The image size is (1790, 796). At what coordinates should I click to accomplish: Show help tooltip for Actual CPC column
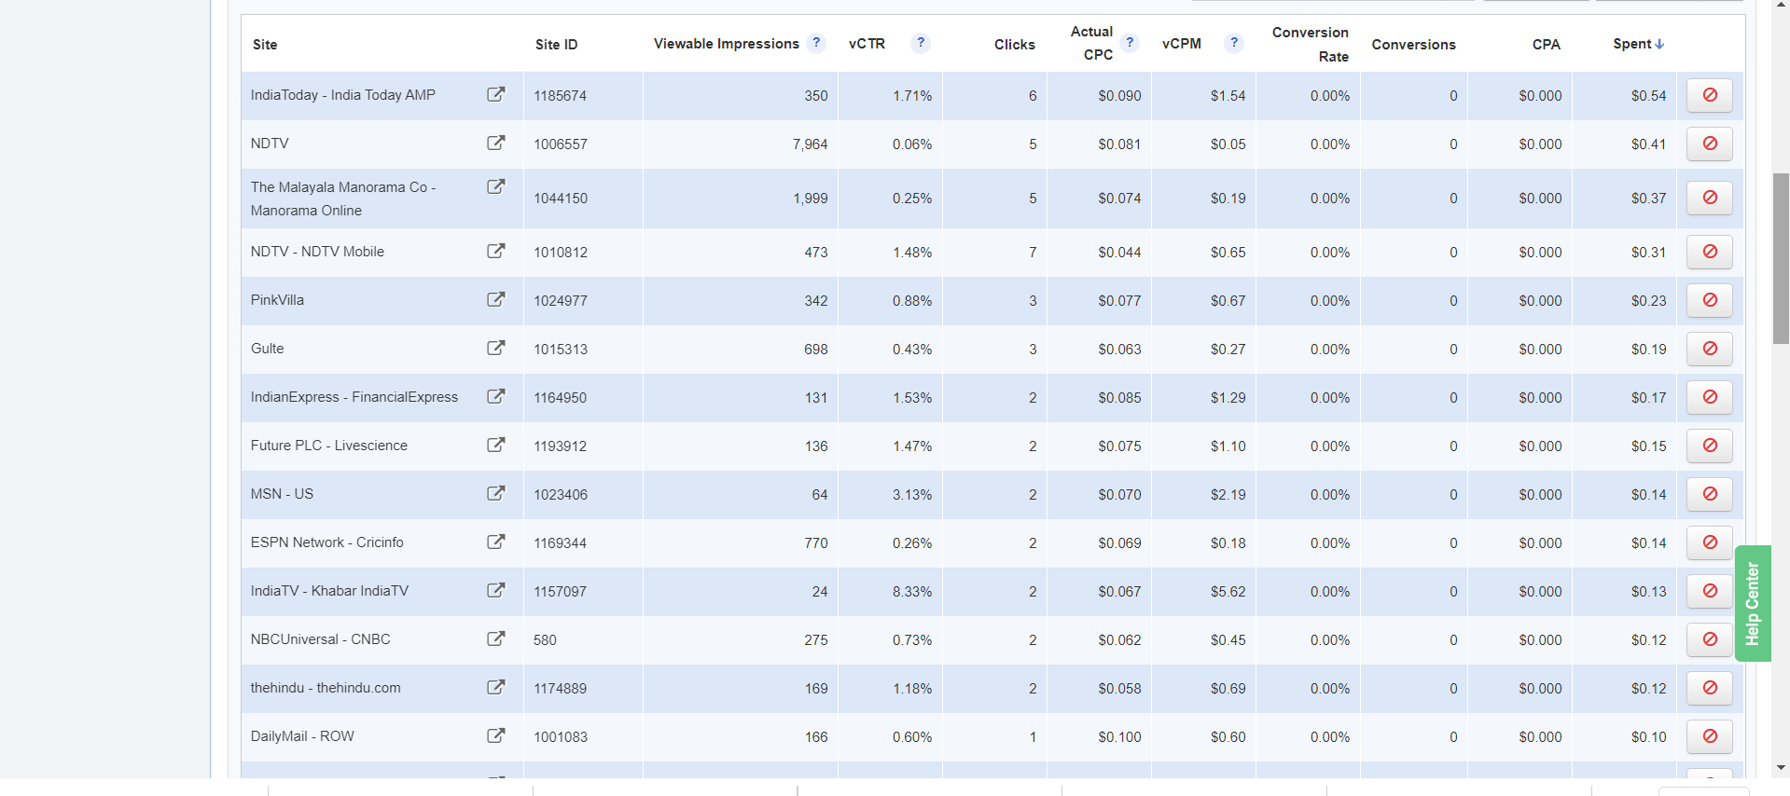pyautogui.click(x=1130, y=43)
